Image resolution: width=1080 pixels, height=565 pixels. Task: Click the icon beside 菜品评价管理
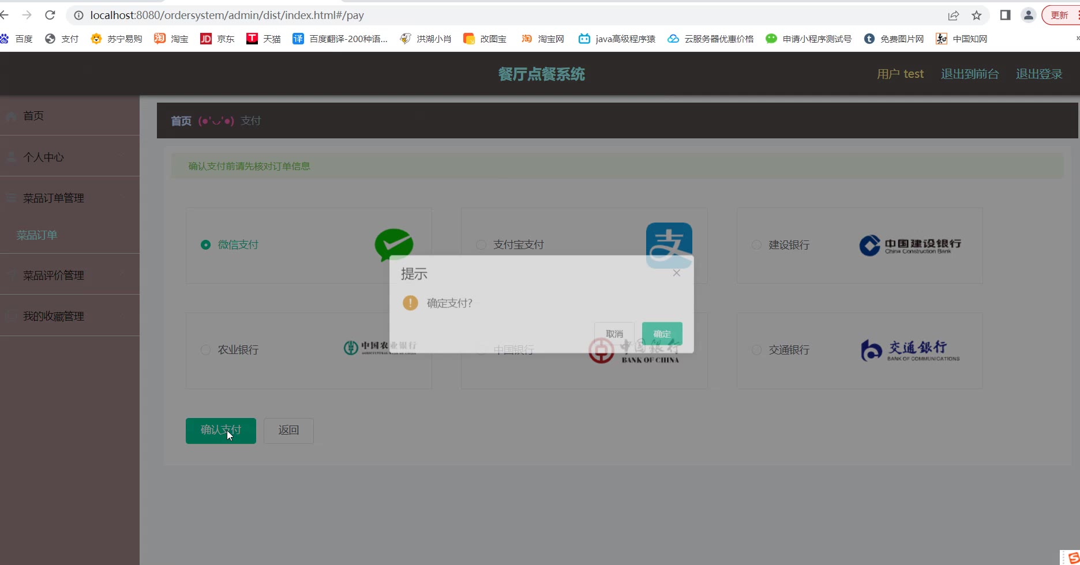10,275
